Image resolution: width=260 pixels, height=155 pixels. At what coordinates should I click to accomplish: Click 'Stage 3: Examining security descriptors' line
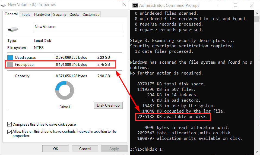182,41
